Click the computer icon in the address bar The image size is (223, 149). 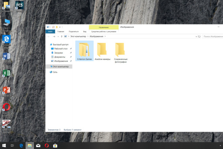pyautogui.click(x=66, y=37)
